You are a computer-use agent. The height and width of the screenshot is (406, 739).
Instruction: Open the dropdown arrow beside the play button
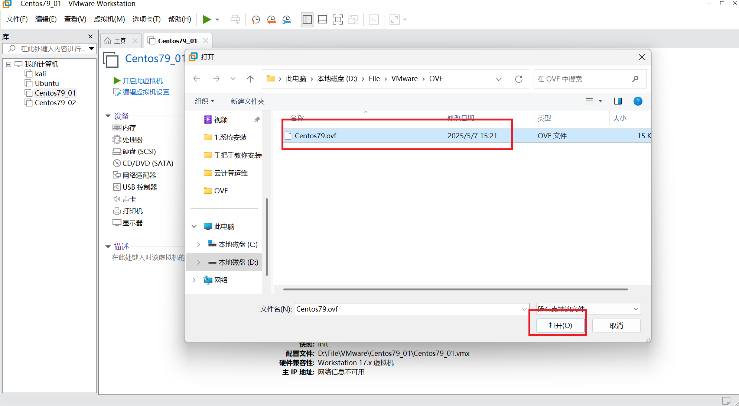click(217, 19)
